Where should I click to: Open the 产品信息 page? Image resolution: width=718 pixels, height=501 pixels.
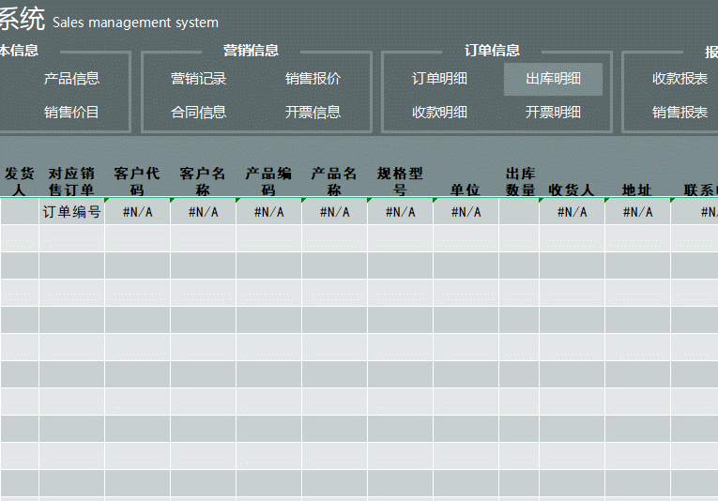pyautogui.click(x=71, y=79)
